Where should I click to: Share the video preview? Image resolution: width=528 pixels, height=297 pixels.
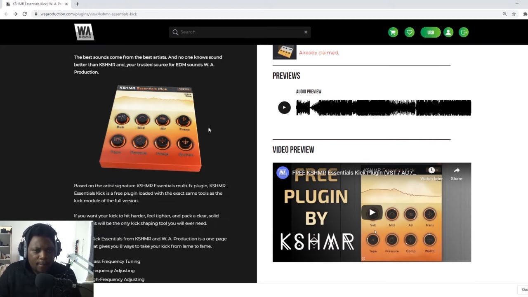coord(457,174)
